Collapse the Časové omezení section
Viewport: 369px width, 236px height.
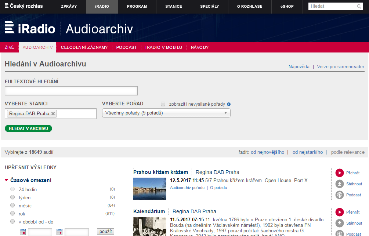click(x=6, y=180)
